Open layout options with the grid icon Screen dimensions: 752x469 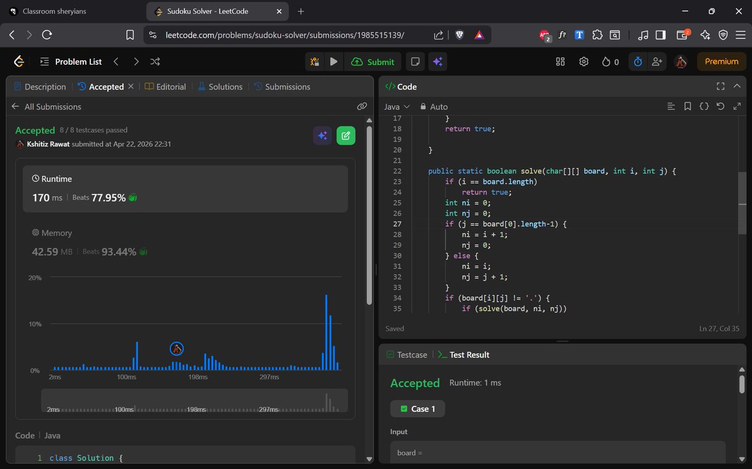pos(560,61)
